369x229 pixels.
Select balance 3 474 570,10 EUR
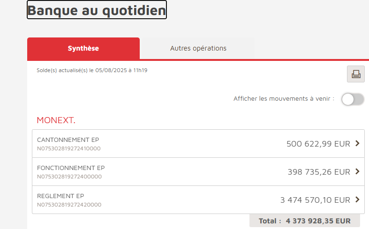315,200
